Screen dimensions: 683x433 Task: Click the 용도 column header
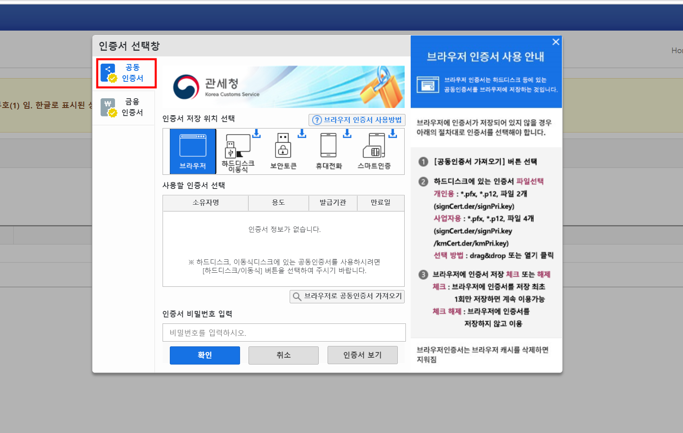[x=278, y=203]
